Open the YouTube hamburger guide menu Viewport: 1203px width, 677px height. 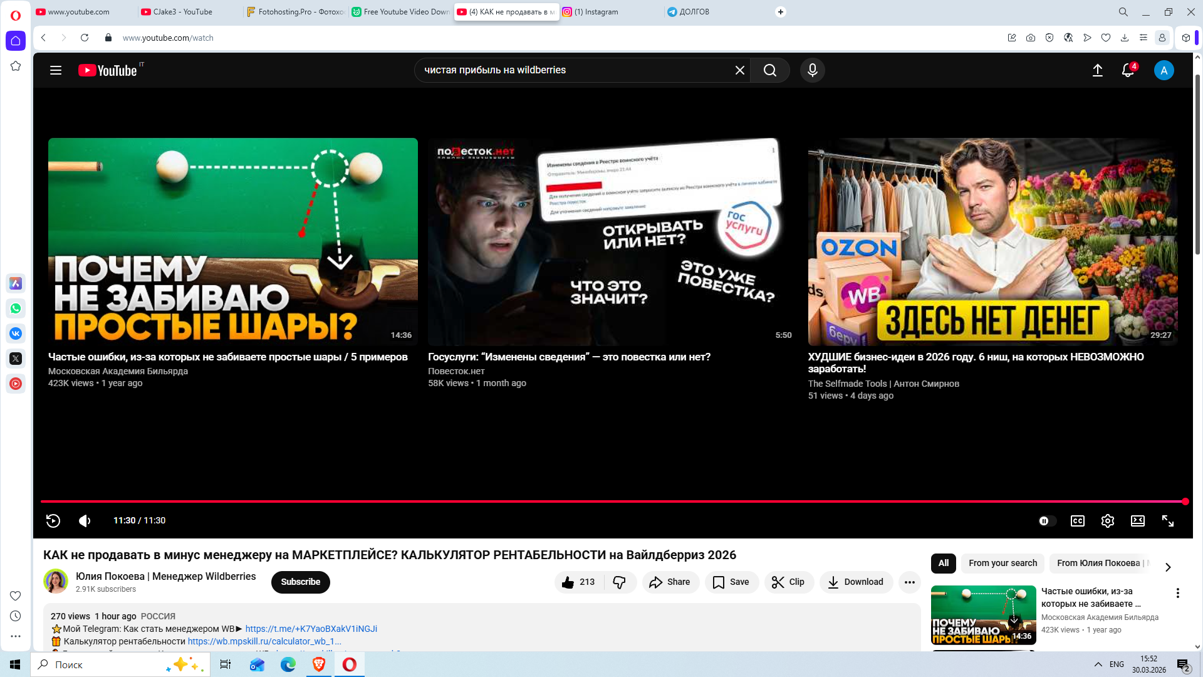click(x=56, y=70)
